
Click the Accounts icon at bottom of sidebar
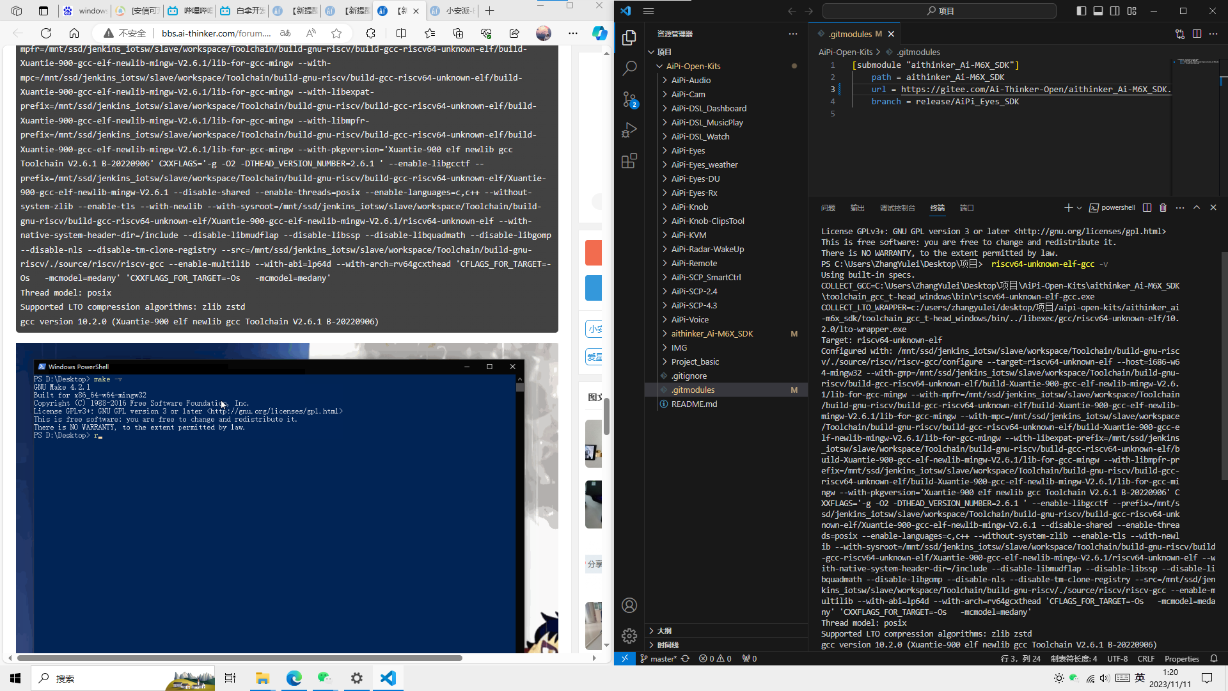[x=629, y=606]
